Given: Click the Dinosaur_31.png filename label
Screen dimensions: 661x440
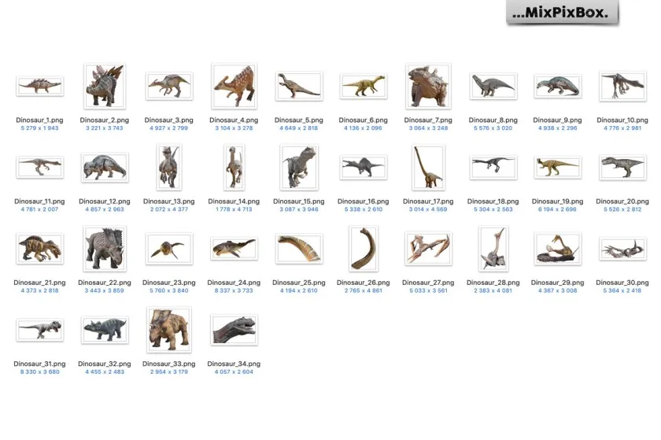Looking at the screenshot, I should pyautogui.click(x=40, y=364).
